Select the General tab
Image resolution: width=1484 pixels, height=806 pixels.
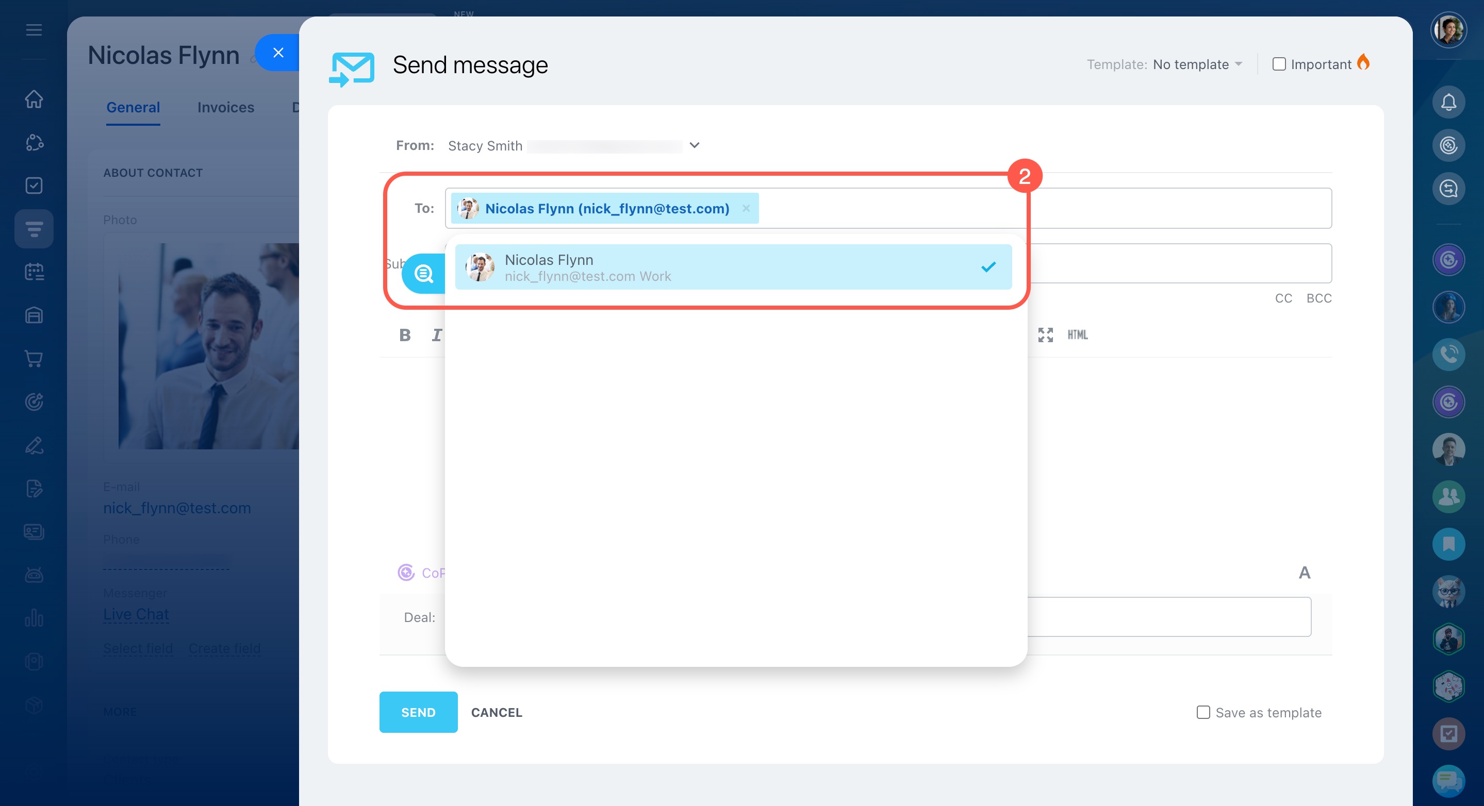click(x=133, y=108)
